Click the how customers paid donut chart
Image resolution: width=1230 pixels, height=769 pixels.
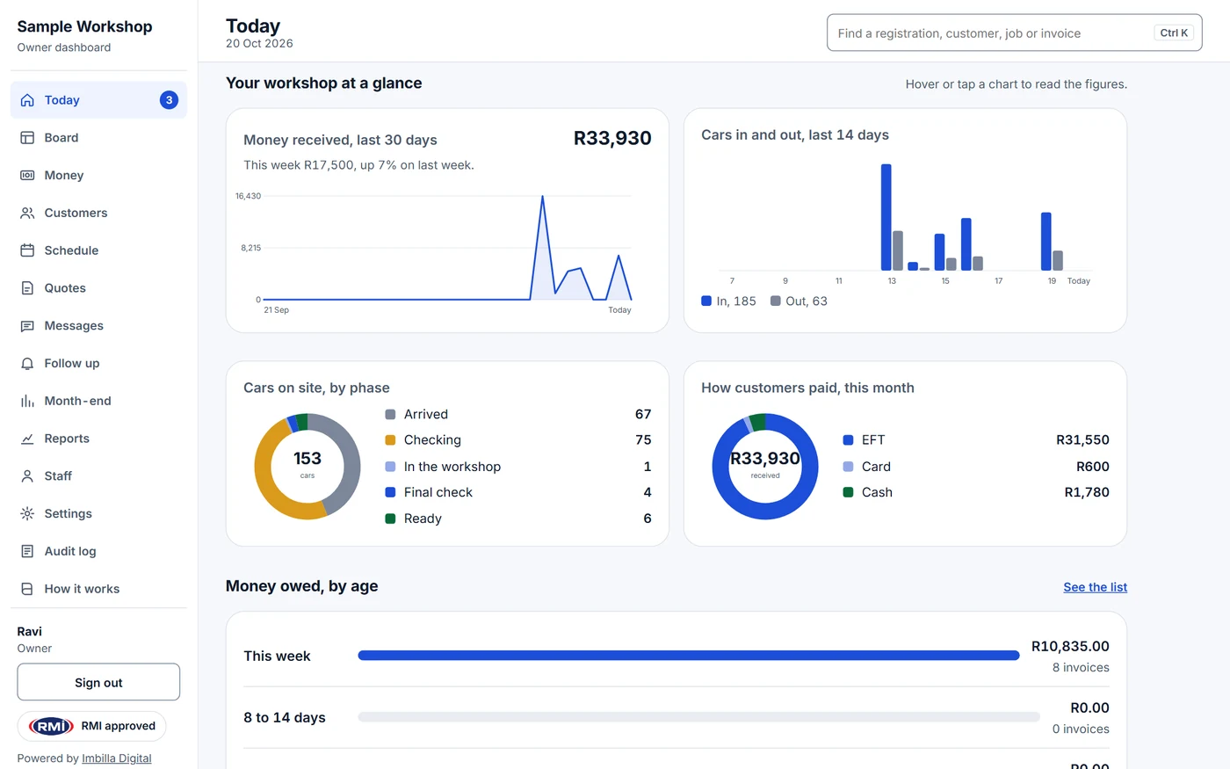pyautogui.click(x=765, y=467)
